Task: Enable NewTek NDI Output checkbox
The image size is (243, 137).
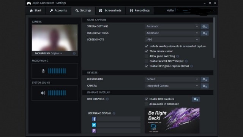Action: pos(146,61)
